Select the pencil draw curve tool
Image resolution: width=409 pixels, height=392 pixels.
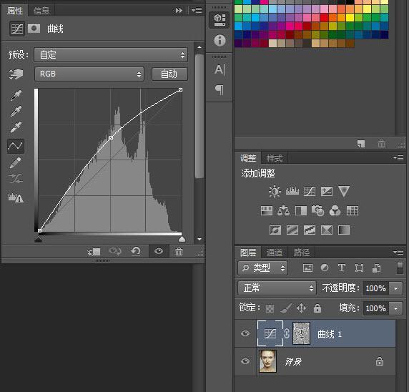coord(16,162)
